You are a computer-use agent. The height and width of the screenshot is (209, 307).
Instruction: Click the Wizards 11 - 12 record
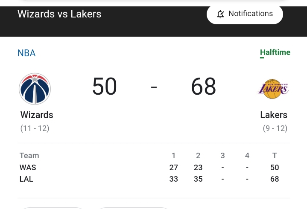pos(35,128)
